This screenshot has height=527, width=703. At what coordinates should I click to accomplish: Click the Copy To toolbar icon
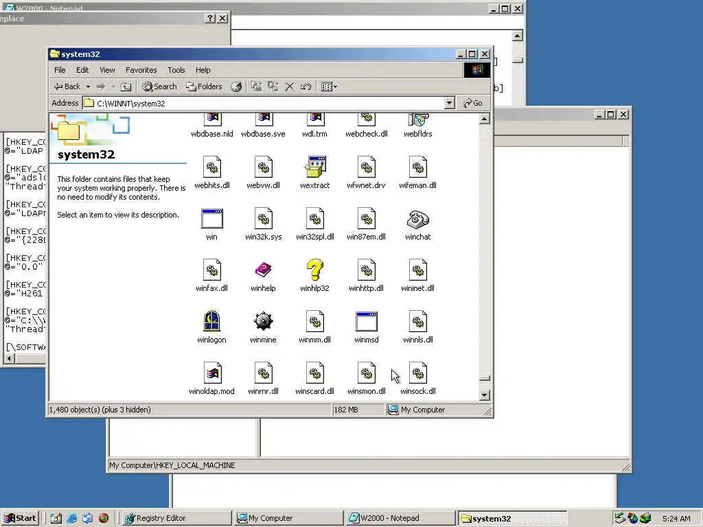273,86
